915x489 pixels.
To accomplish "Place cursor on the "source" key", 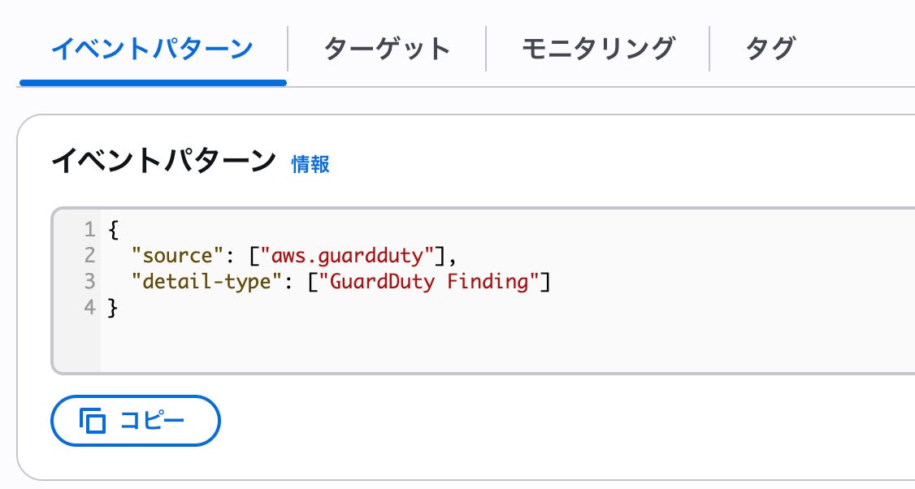I will pyautogui.click(x=177, y=256).
